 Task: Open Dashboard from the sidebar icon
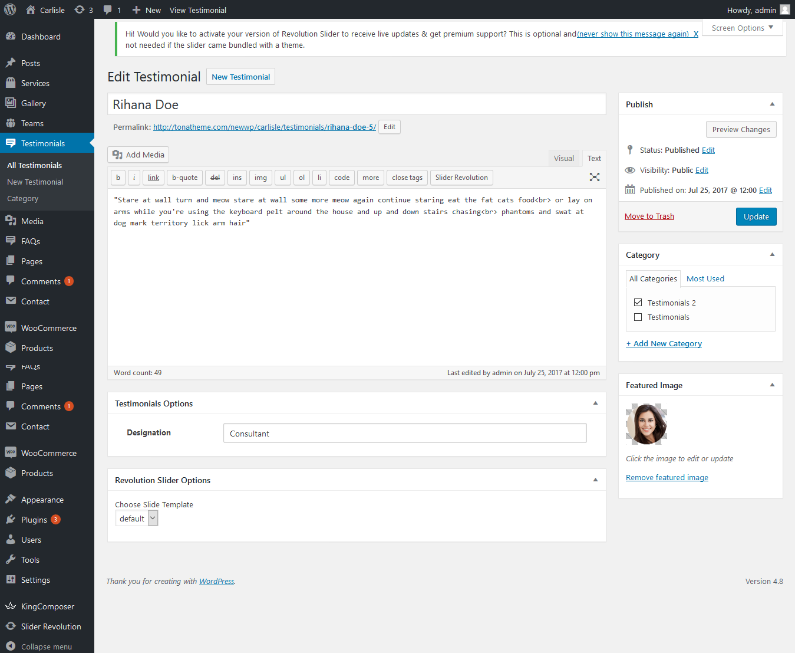[11, 37]
